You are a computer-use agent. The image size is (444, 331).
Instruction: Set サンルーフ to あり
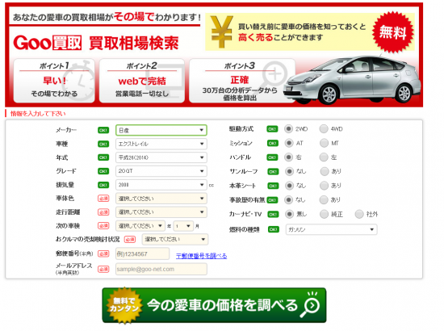tap(325, 171)
